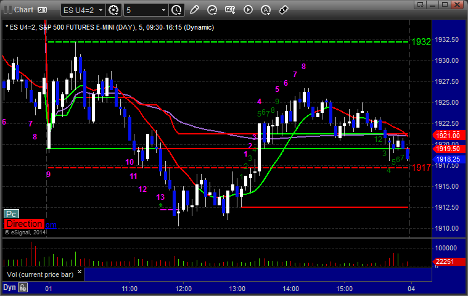Screen dimensions: 468x296
Task: Expand the ES U4=2 symbol dropdown
Action: 101,10
